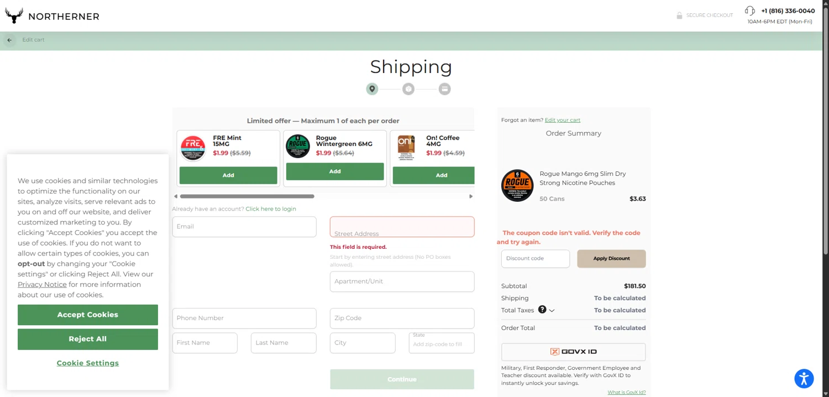
Task: Click the location pin step icon
Action: 372,89
